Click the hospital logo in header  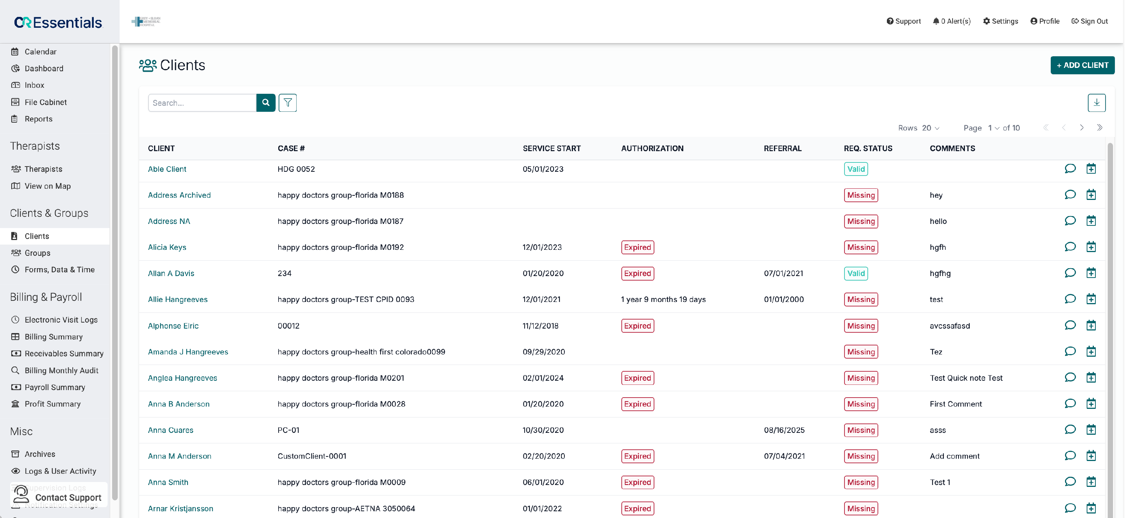146,21
